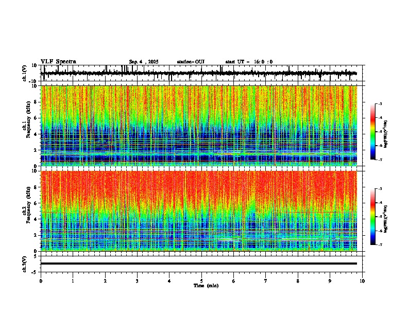Click the "-7" label on ch.1 color bar

tap(380, 160)
